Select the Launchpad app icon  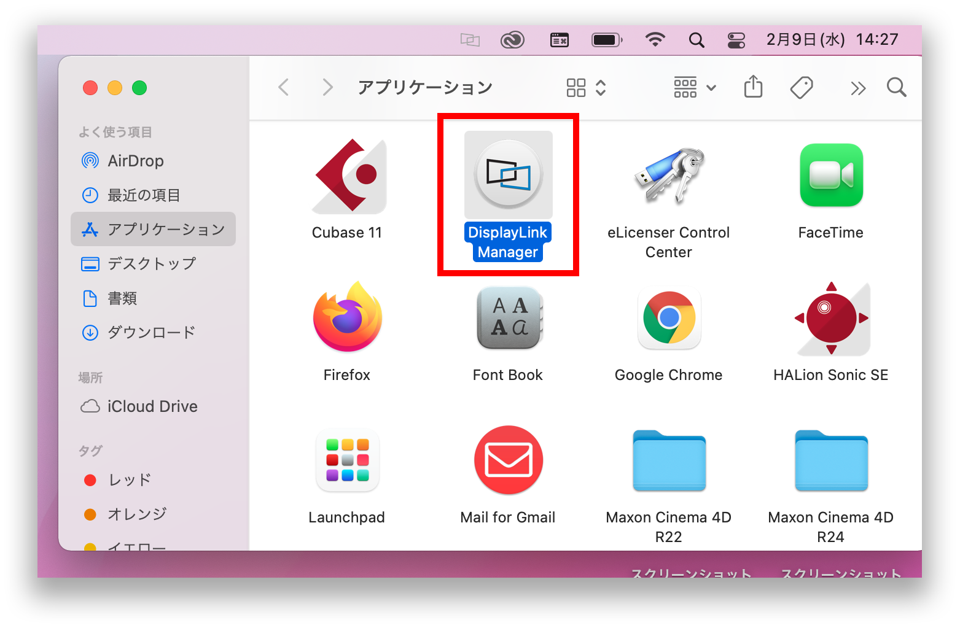[348, 460]
